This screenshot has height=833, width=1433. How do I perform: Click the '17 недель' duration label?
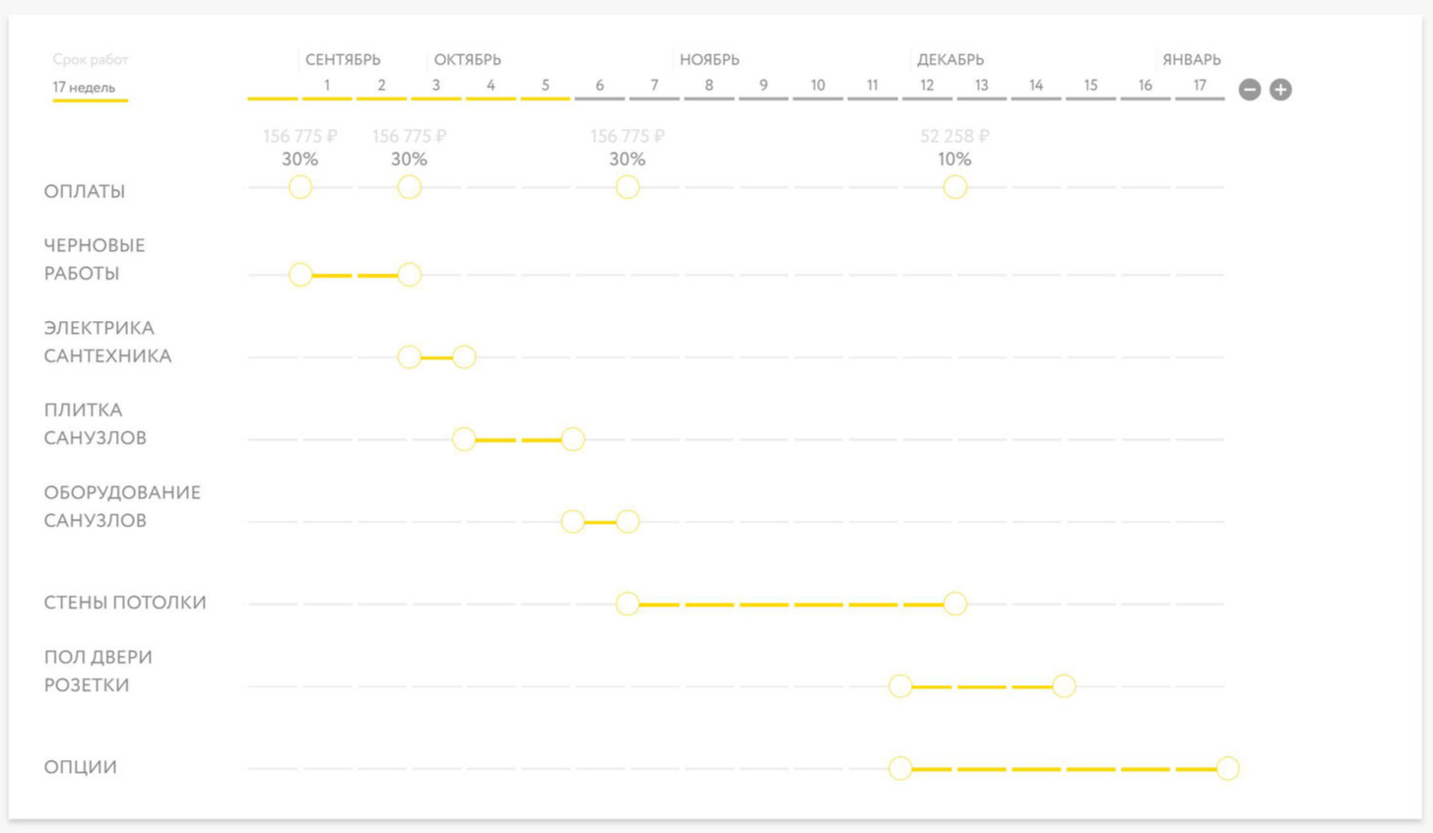(x=84, y=88)
